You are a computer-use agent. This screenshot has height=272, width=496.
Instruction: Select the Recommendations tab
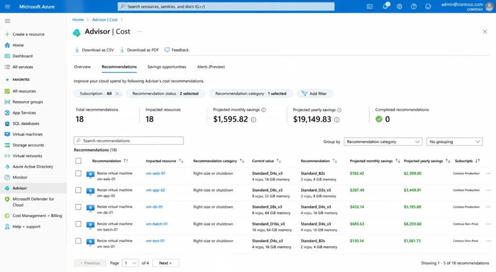(119, 67)
